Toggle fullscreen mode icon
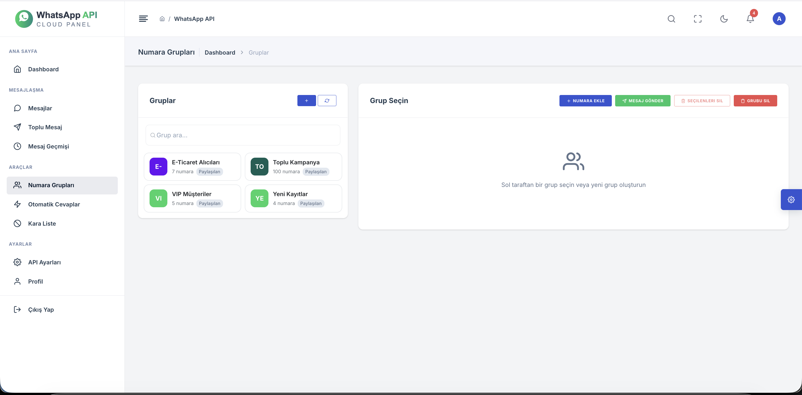 (x=698, y=19)
